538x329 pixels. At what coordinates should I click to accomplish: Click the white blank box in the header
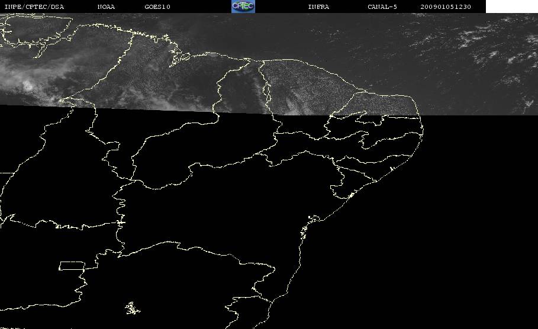[512, 6]
